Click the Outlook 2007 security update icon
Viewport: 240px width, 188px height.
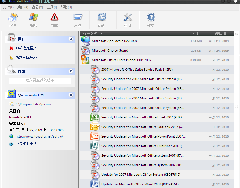click(x=95, y=127)
